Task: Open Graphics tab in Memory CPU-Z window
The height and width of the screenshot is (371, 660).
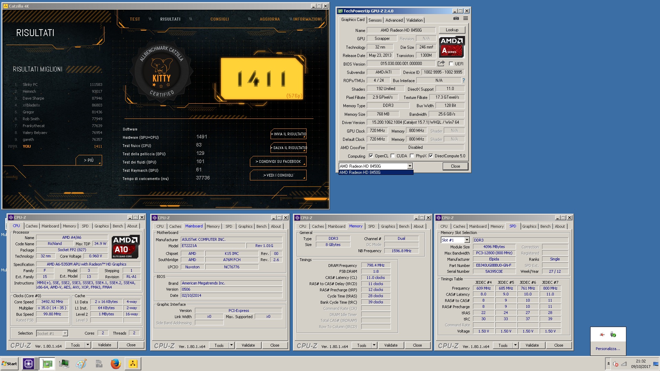Action: (x=388, y=226)
